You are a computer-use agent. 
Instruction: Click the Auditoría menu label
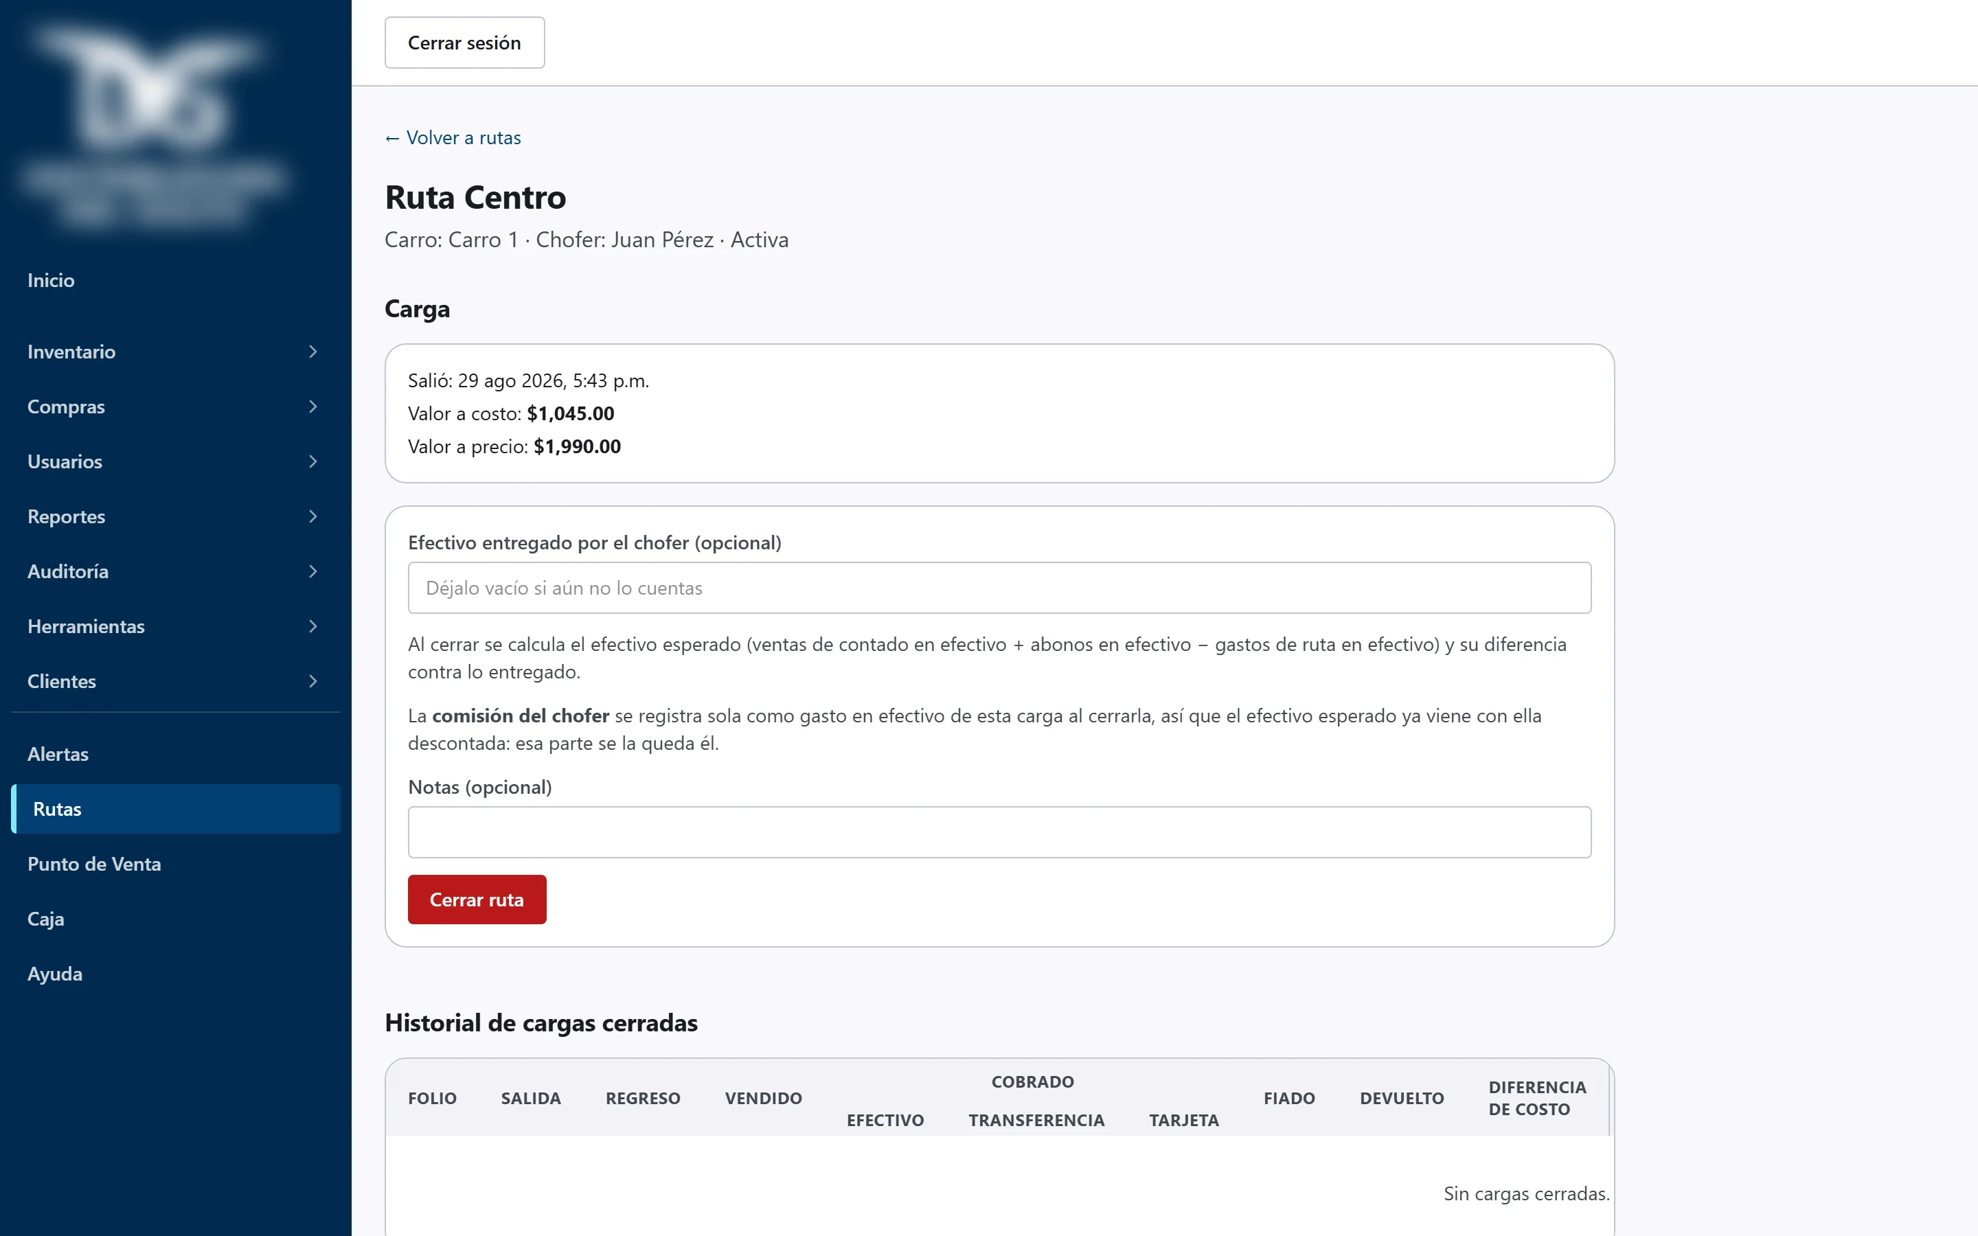(68, 571)
